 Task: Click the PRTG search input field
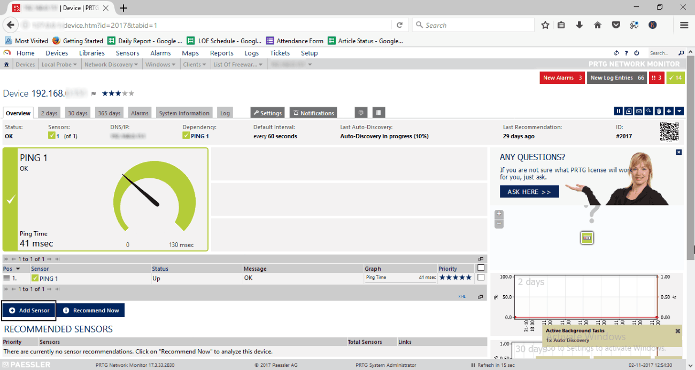pos(663,53)
